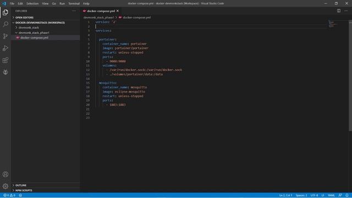Click the Explorer panel title

21,11
